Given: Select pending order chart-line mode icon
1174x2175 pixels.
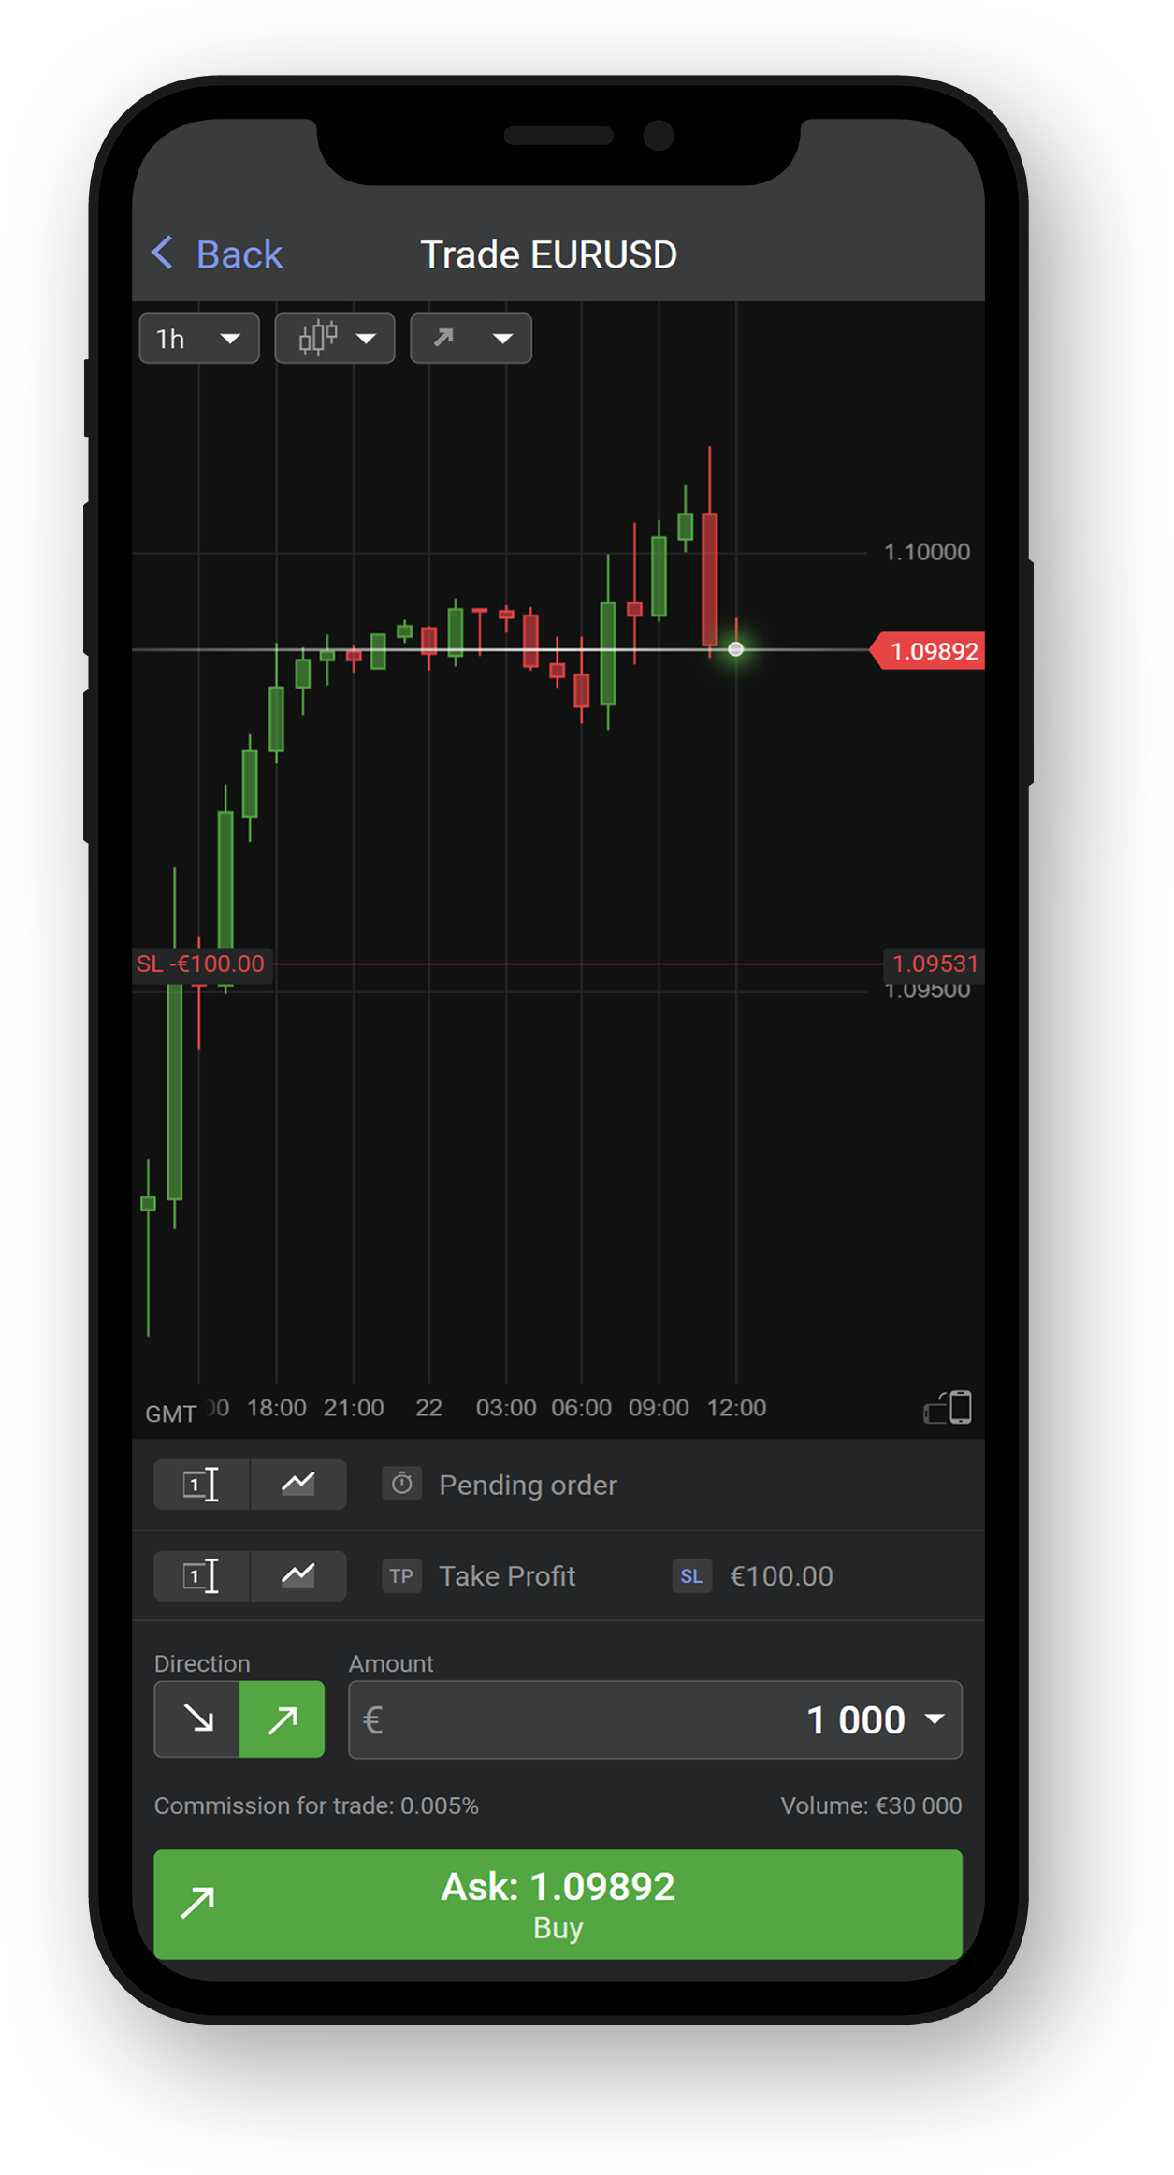Looking at the screenshot, I should pyautogui.click(x=298, y=1484).
